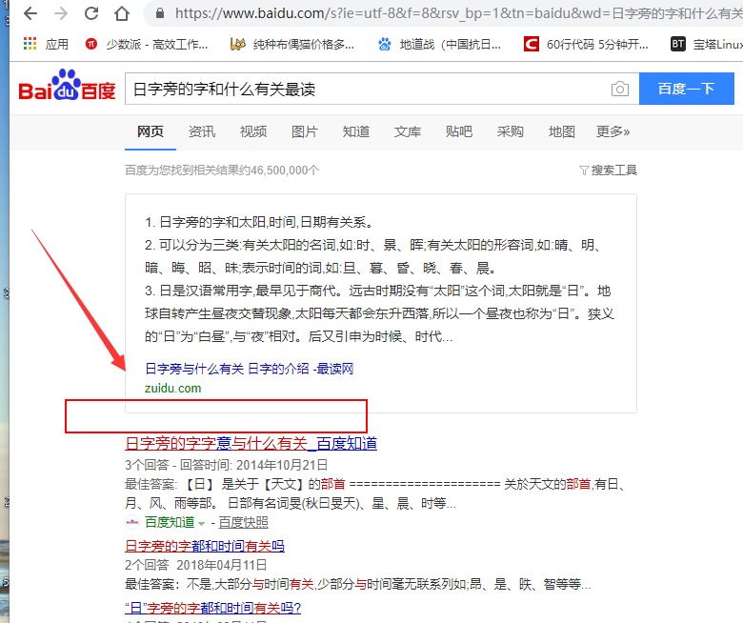The height and width of the screenshot is (623, 743).
Task: Click the camera image search icon
Action: point(620,89)
